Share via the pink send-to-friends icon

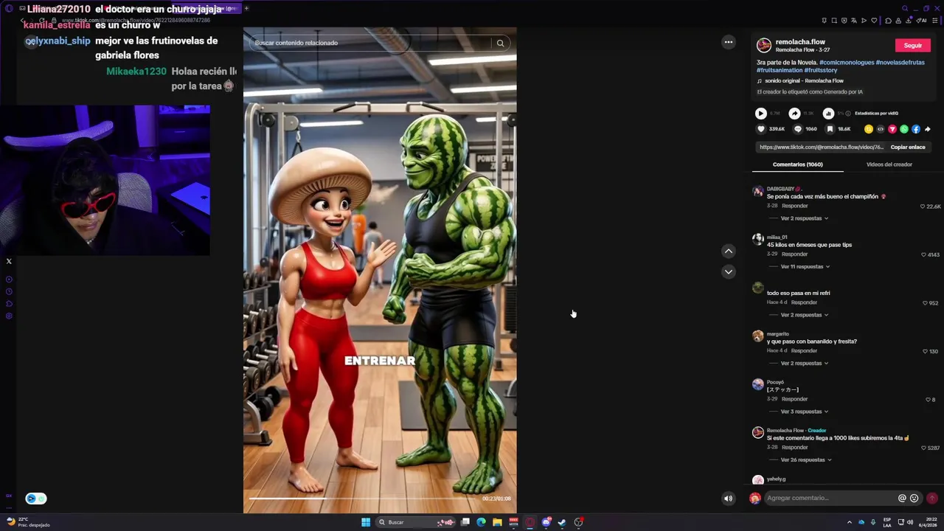point(892,129)
